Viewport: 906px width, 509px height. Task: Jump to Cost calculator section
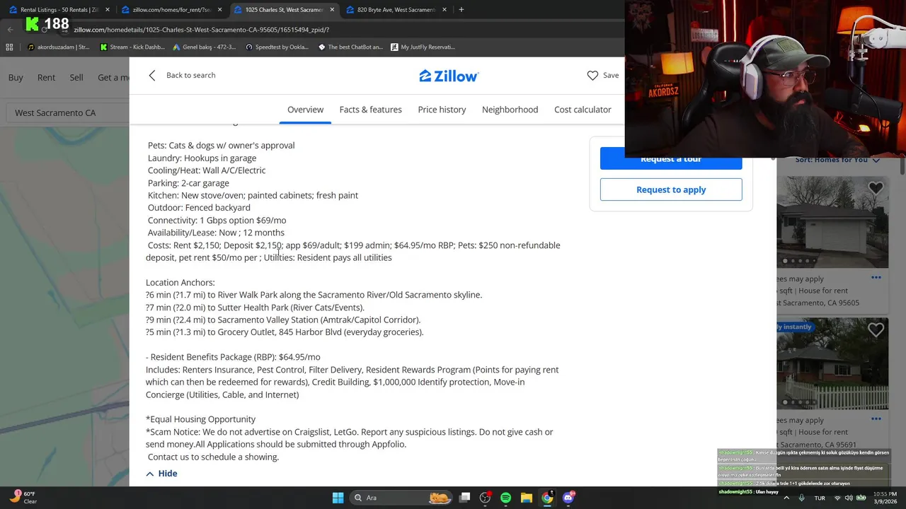tap(583, 110)
